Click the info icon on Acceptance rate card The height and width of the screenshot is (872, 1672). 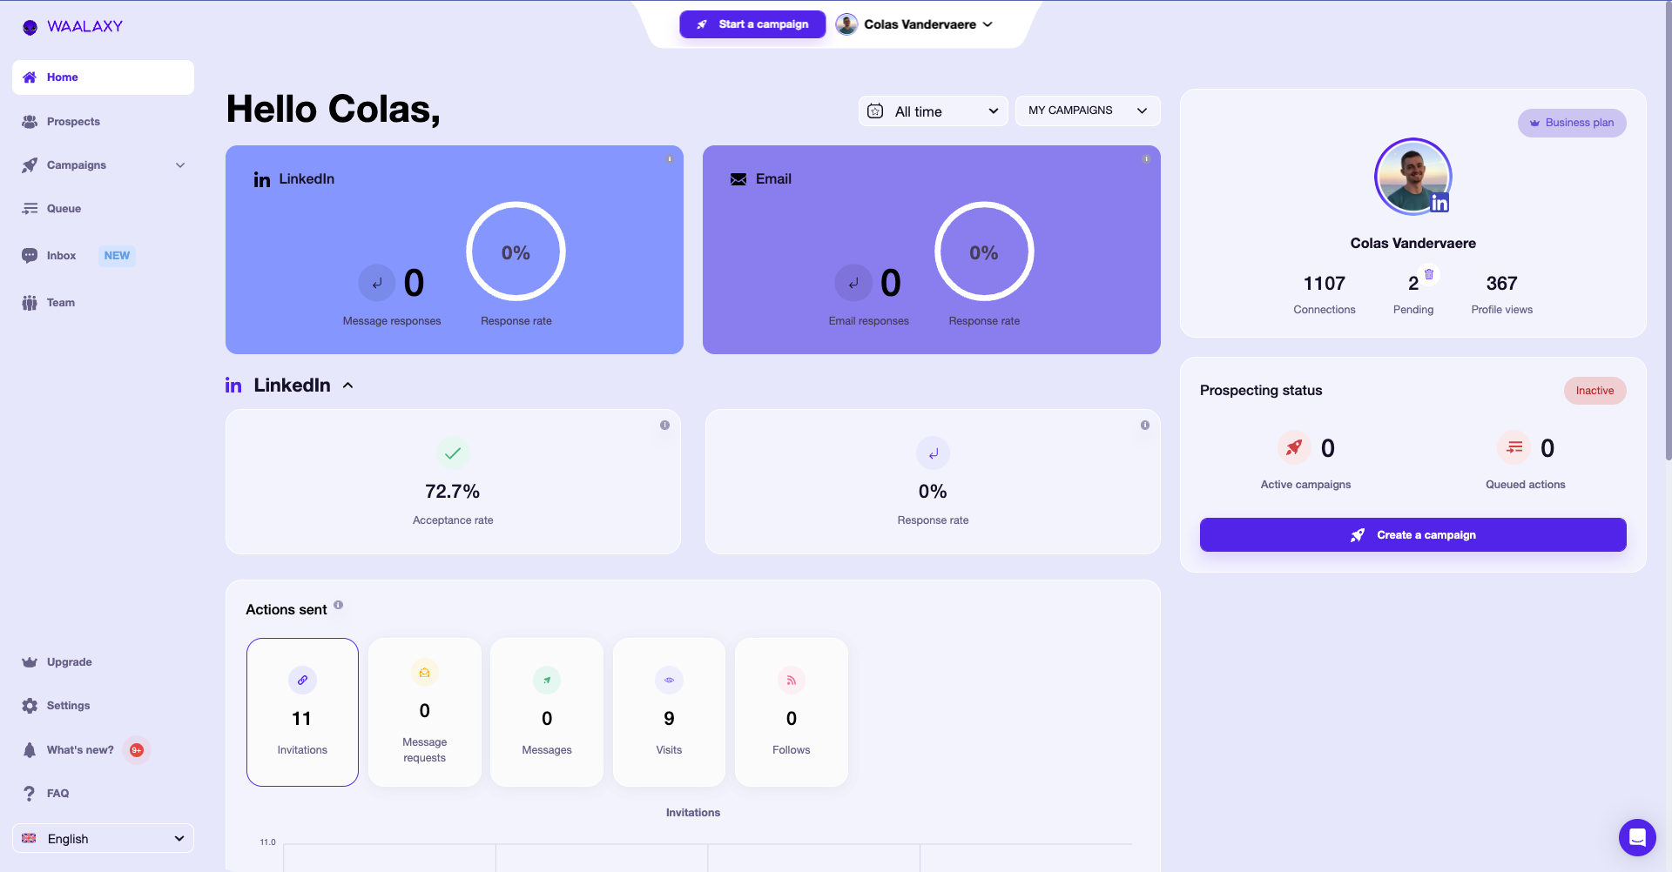(664, 426)
